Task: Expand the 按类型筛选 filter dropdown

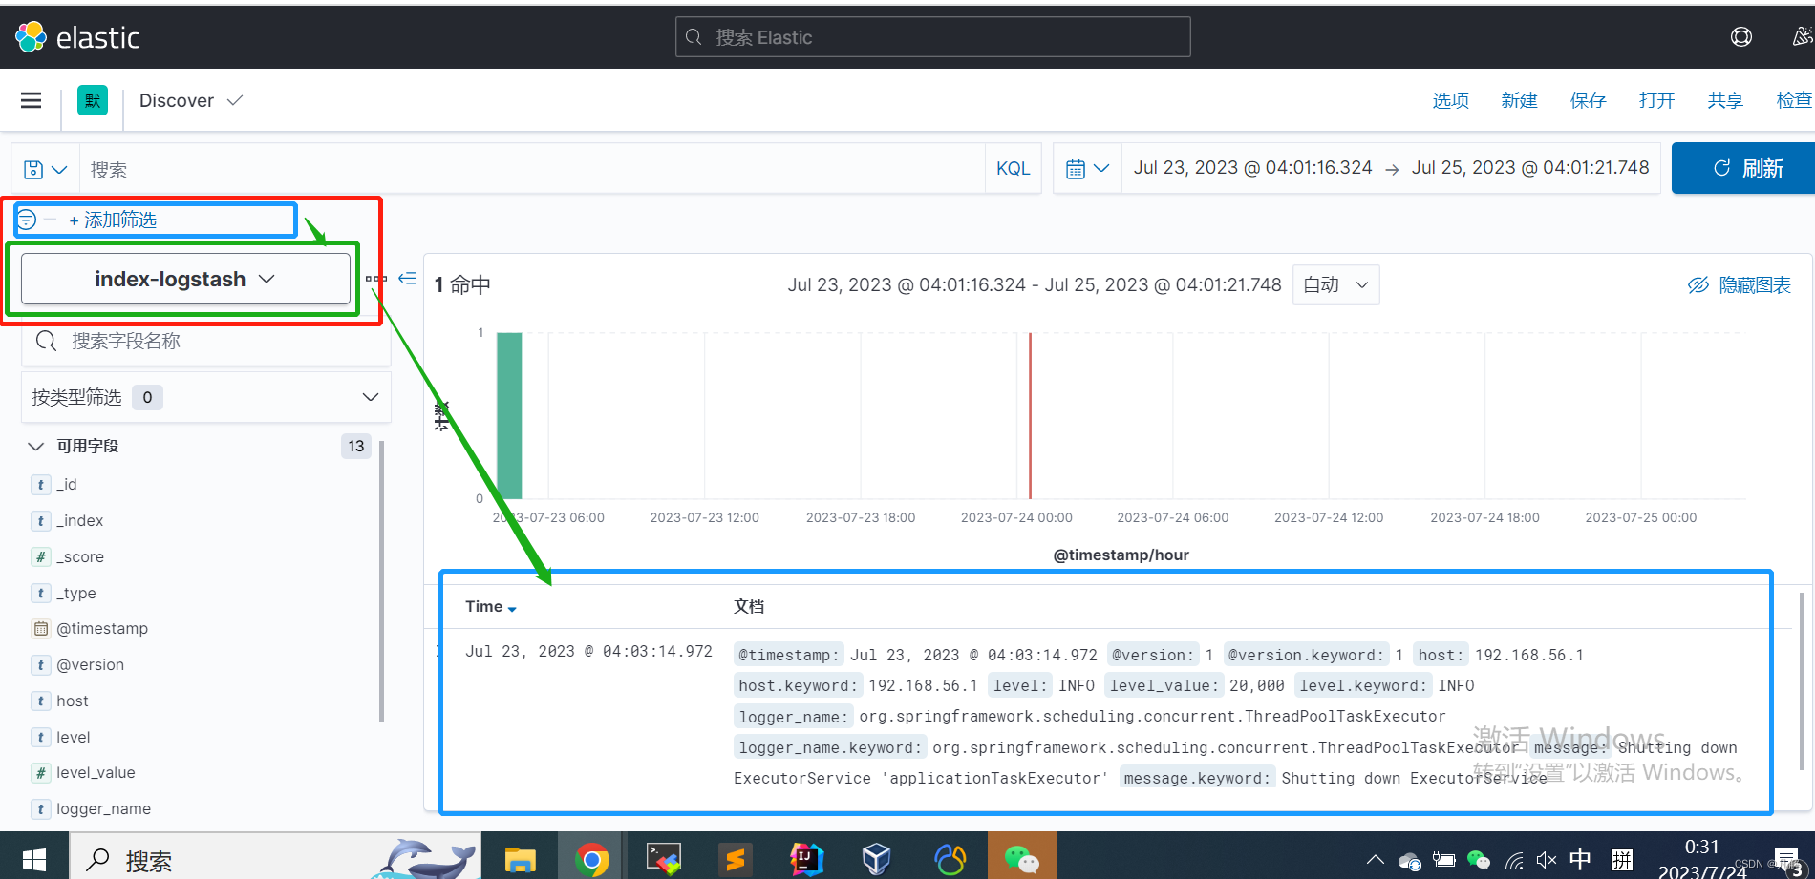Action: pyautogui.click(x=206, y=397)
